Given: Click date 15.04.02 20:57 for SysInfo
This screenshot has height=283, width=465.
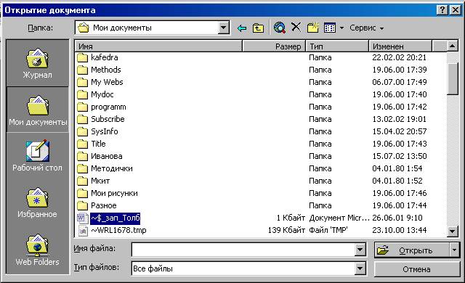Looking at the screenshot, I should 400,131.
